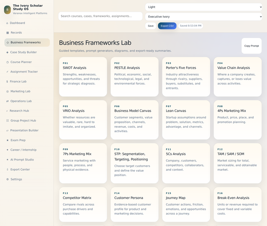The width and height of the screenshot is (267, 226).
Task: Click the Exam Prep star icon
Action: [7, 140]
